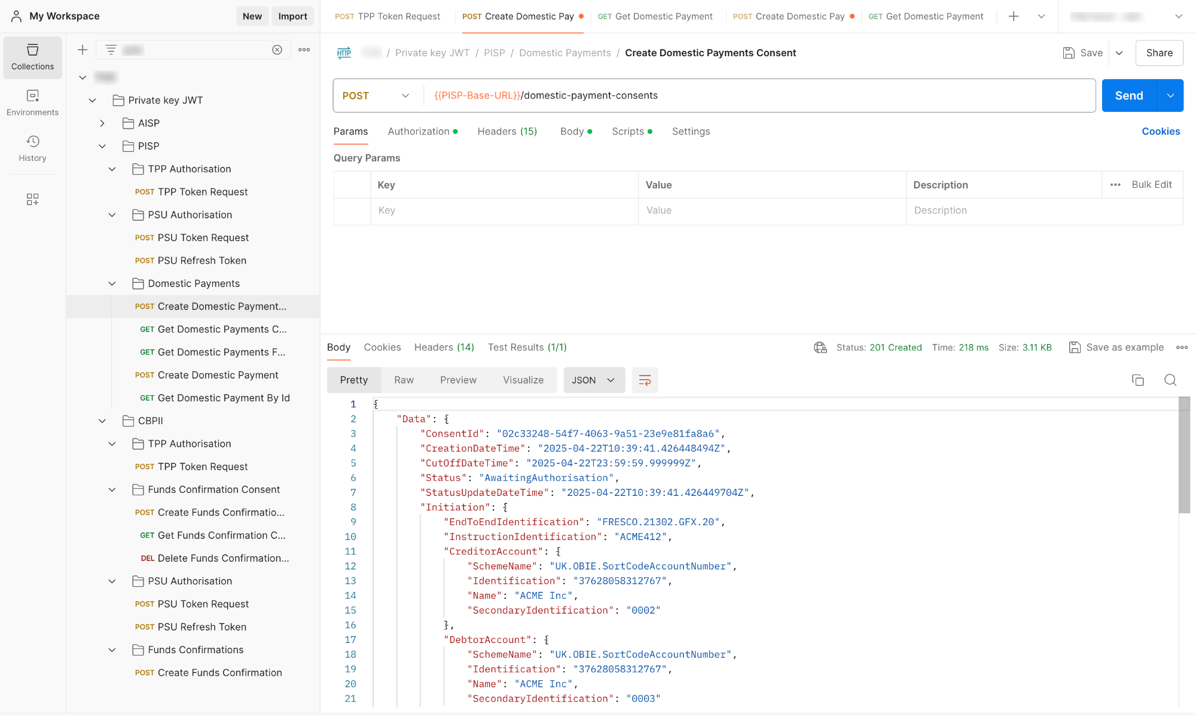Click Bulk Edit in query params
Image resolution: width=1196 pixels, height=716 pixels.
(1151, 184)
